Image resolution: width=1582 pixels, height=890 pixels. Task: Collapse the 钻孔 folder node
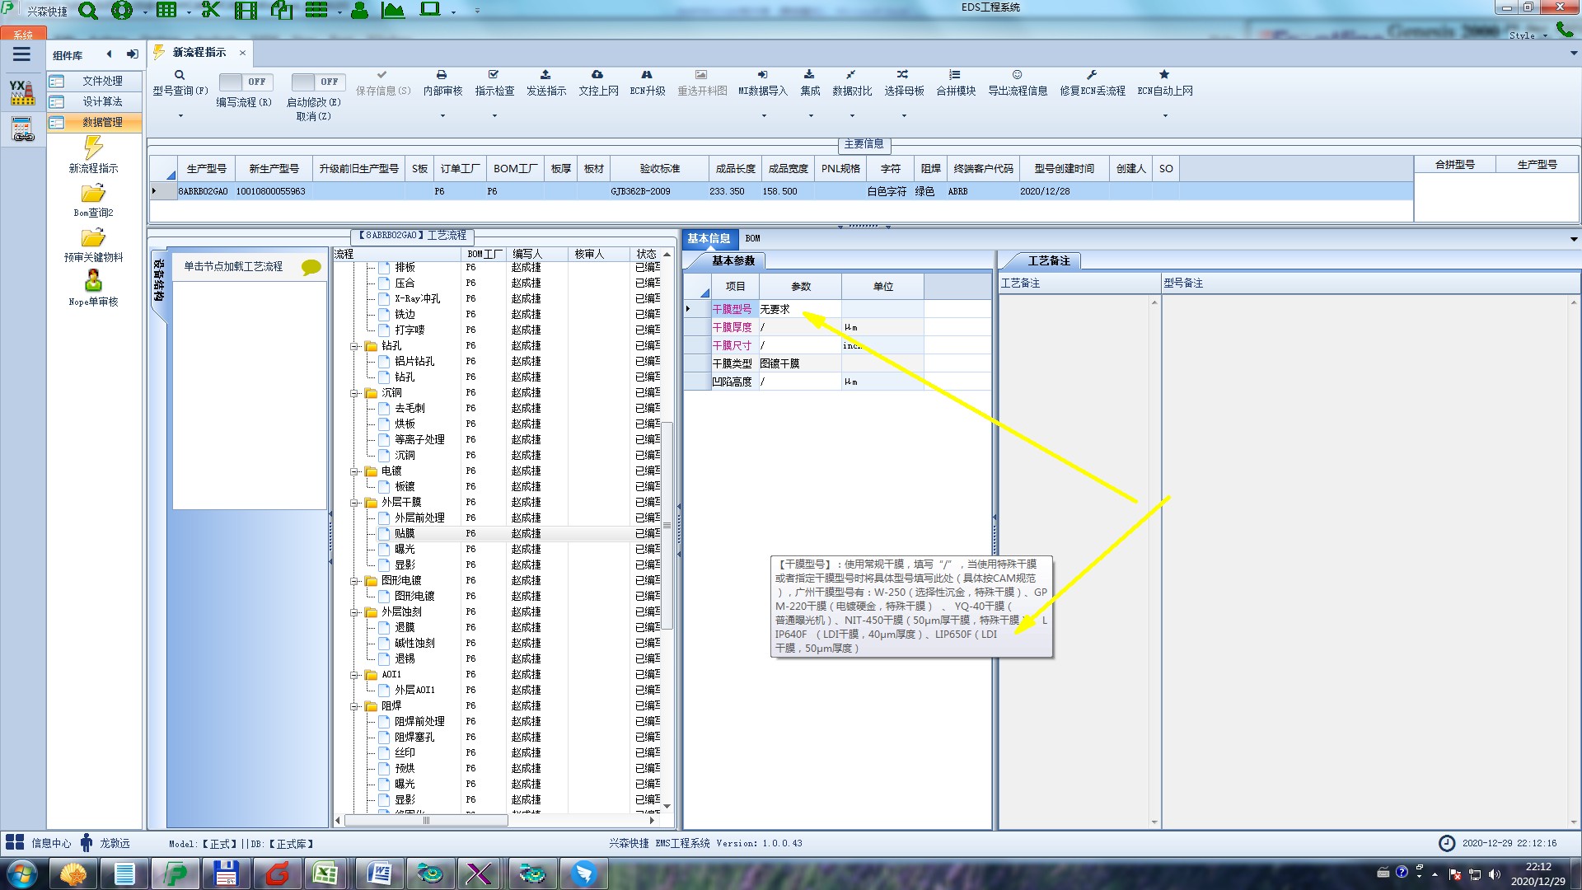354,346
